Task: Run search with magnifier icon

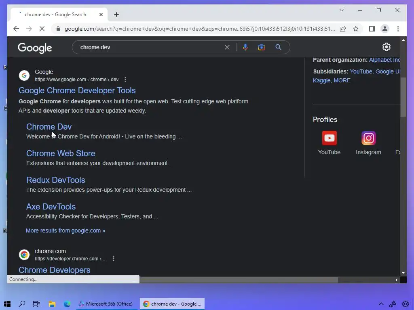Action: [278, 47]
